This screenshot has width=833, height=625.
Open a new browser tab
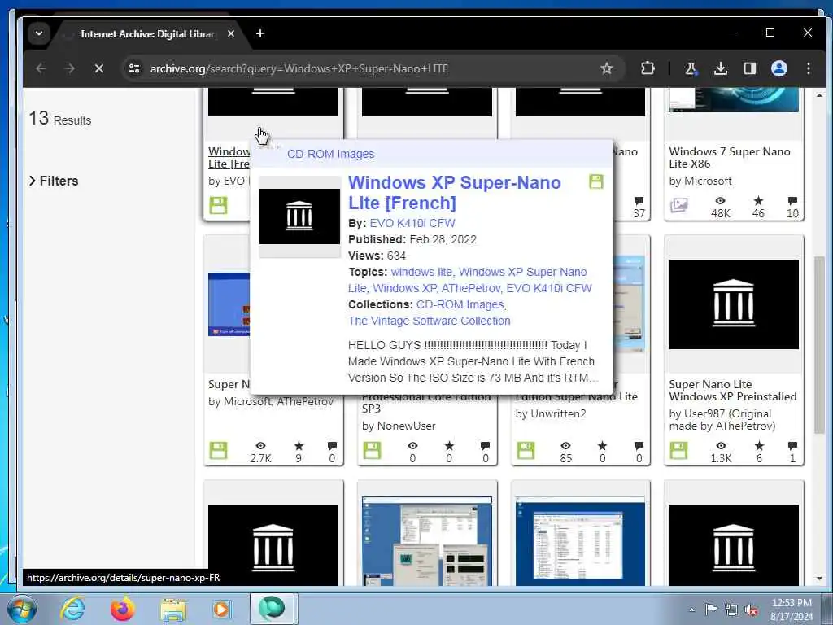(x=259, y=33)
